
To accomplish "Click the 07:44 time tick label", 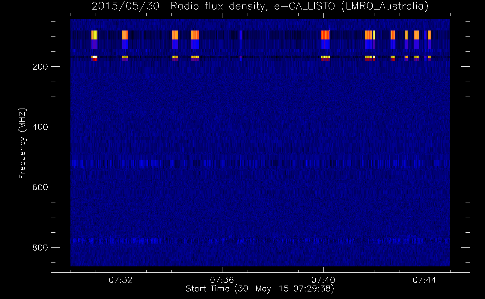I will tap(425, 280).
